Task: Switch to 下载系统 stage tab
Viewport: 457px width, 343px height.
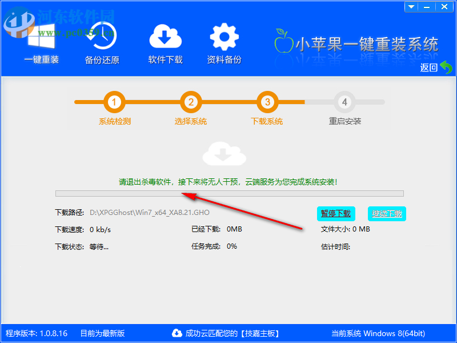Action: point(266,121)
